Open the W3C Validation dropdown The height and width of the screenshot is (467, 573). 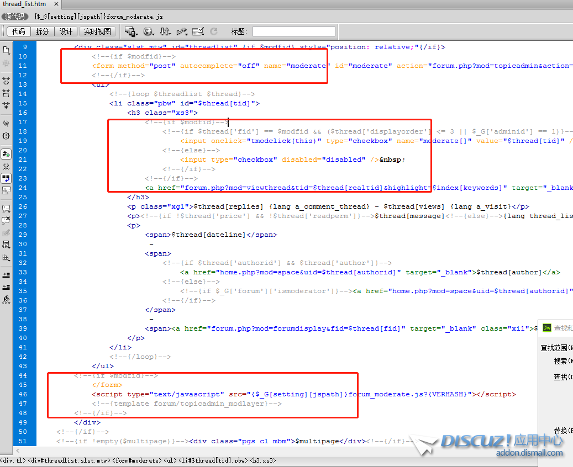(x=182, y=31)
